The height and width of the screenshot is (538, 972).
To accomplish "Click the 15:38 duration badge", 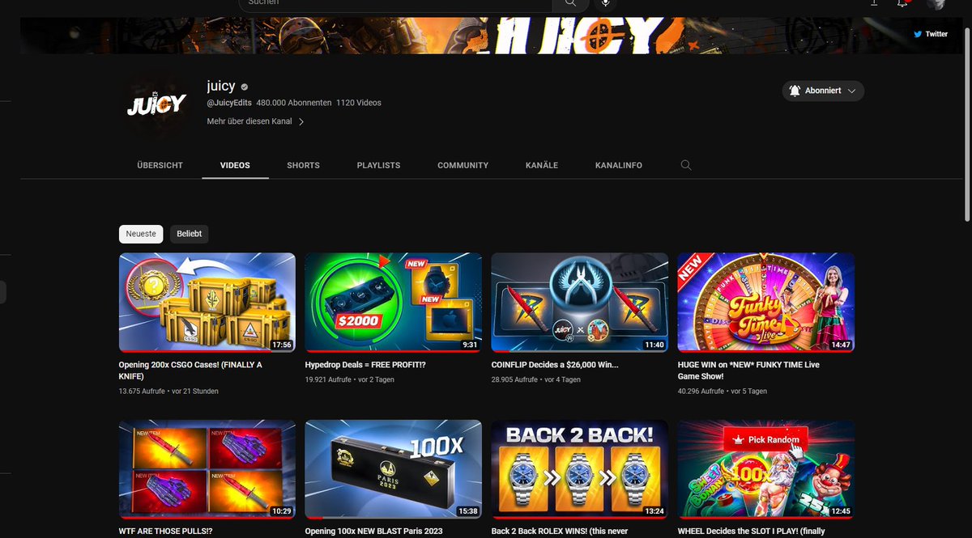I will [x=468, y=511].
